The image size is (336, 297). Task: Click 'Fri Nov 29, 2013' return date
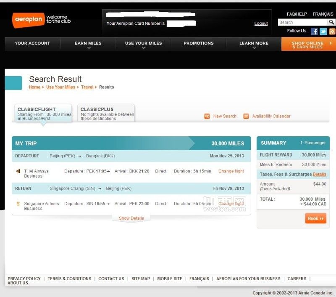click(228, 188)
